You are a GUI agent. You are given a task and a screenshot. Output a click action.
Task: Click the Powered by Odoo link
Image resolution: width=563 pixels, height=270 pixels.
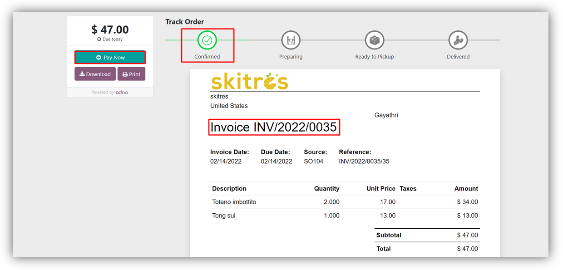click(109, 93)
